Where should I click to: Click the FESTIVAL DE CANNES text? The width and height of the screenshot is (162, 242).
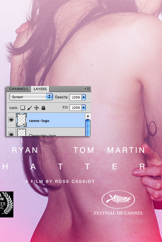pos(118,213)
